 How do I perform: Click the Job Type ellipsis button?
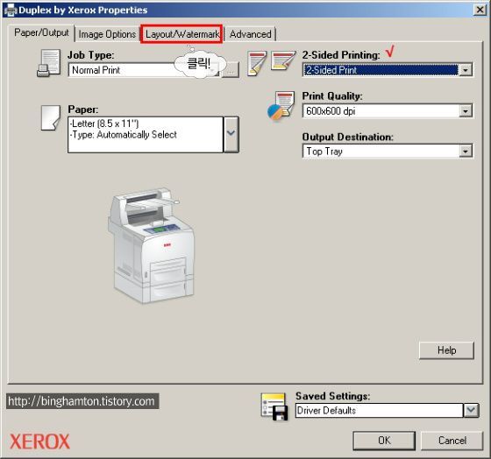[x=231, y=70]
